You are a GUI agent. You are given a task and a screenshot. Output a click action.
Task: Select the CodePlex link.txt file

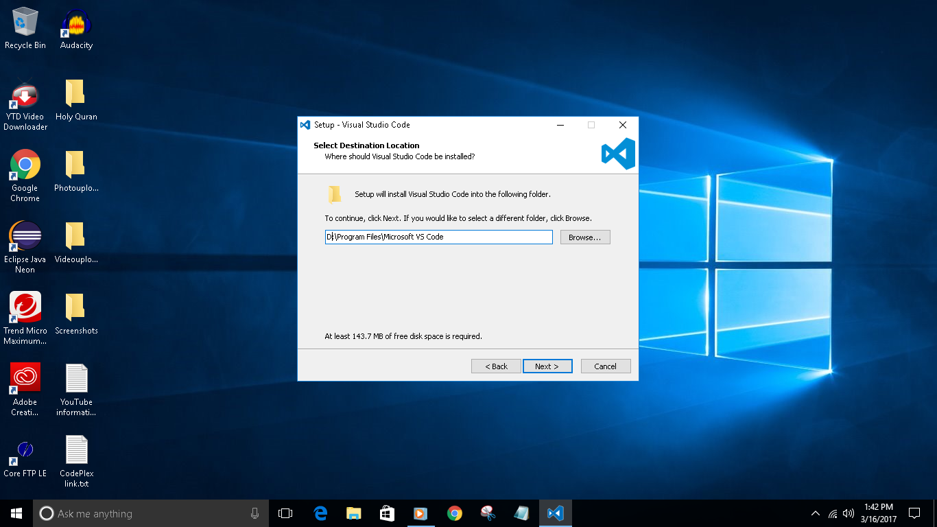(x=76, y=462)
